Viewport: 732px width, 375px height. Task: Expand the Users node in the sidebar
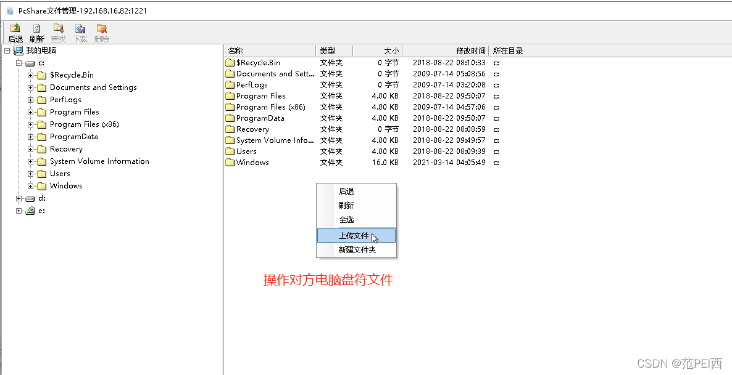click(31, 173)
